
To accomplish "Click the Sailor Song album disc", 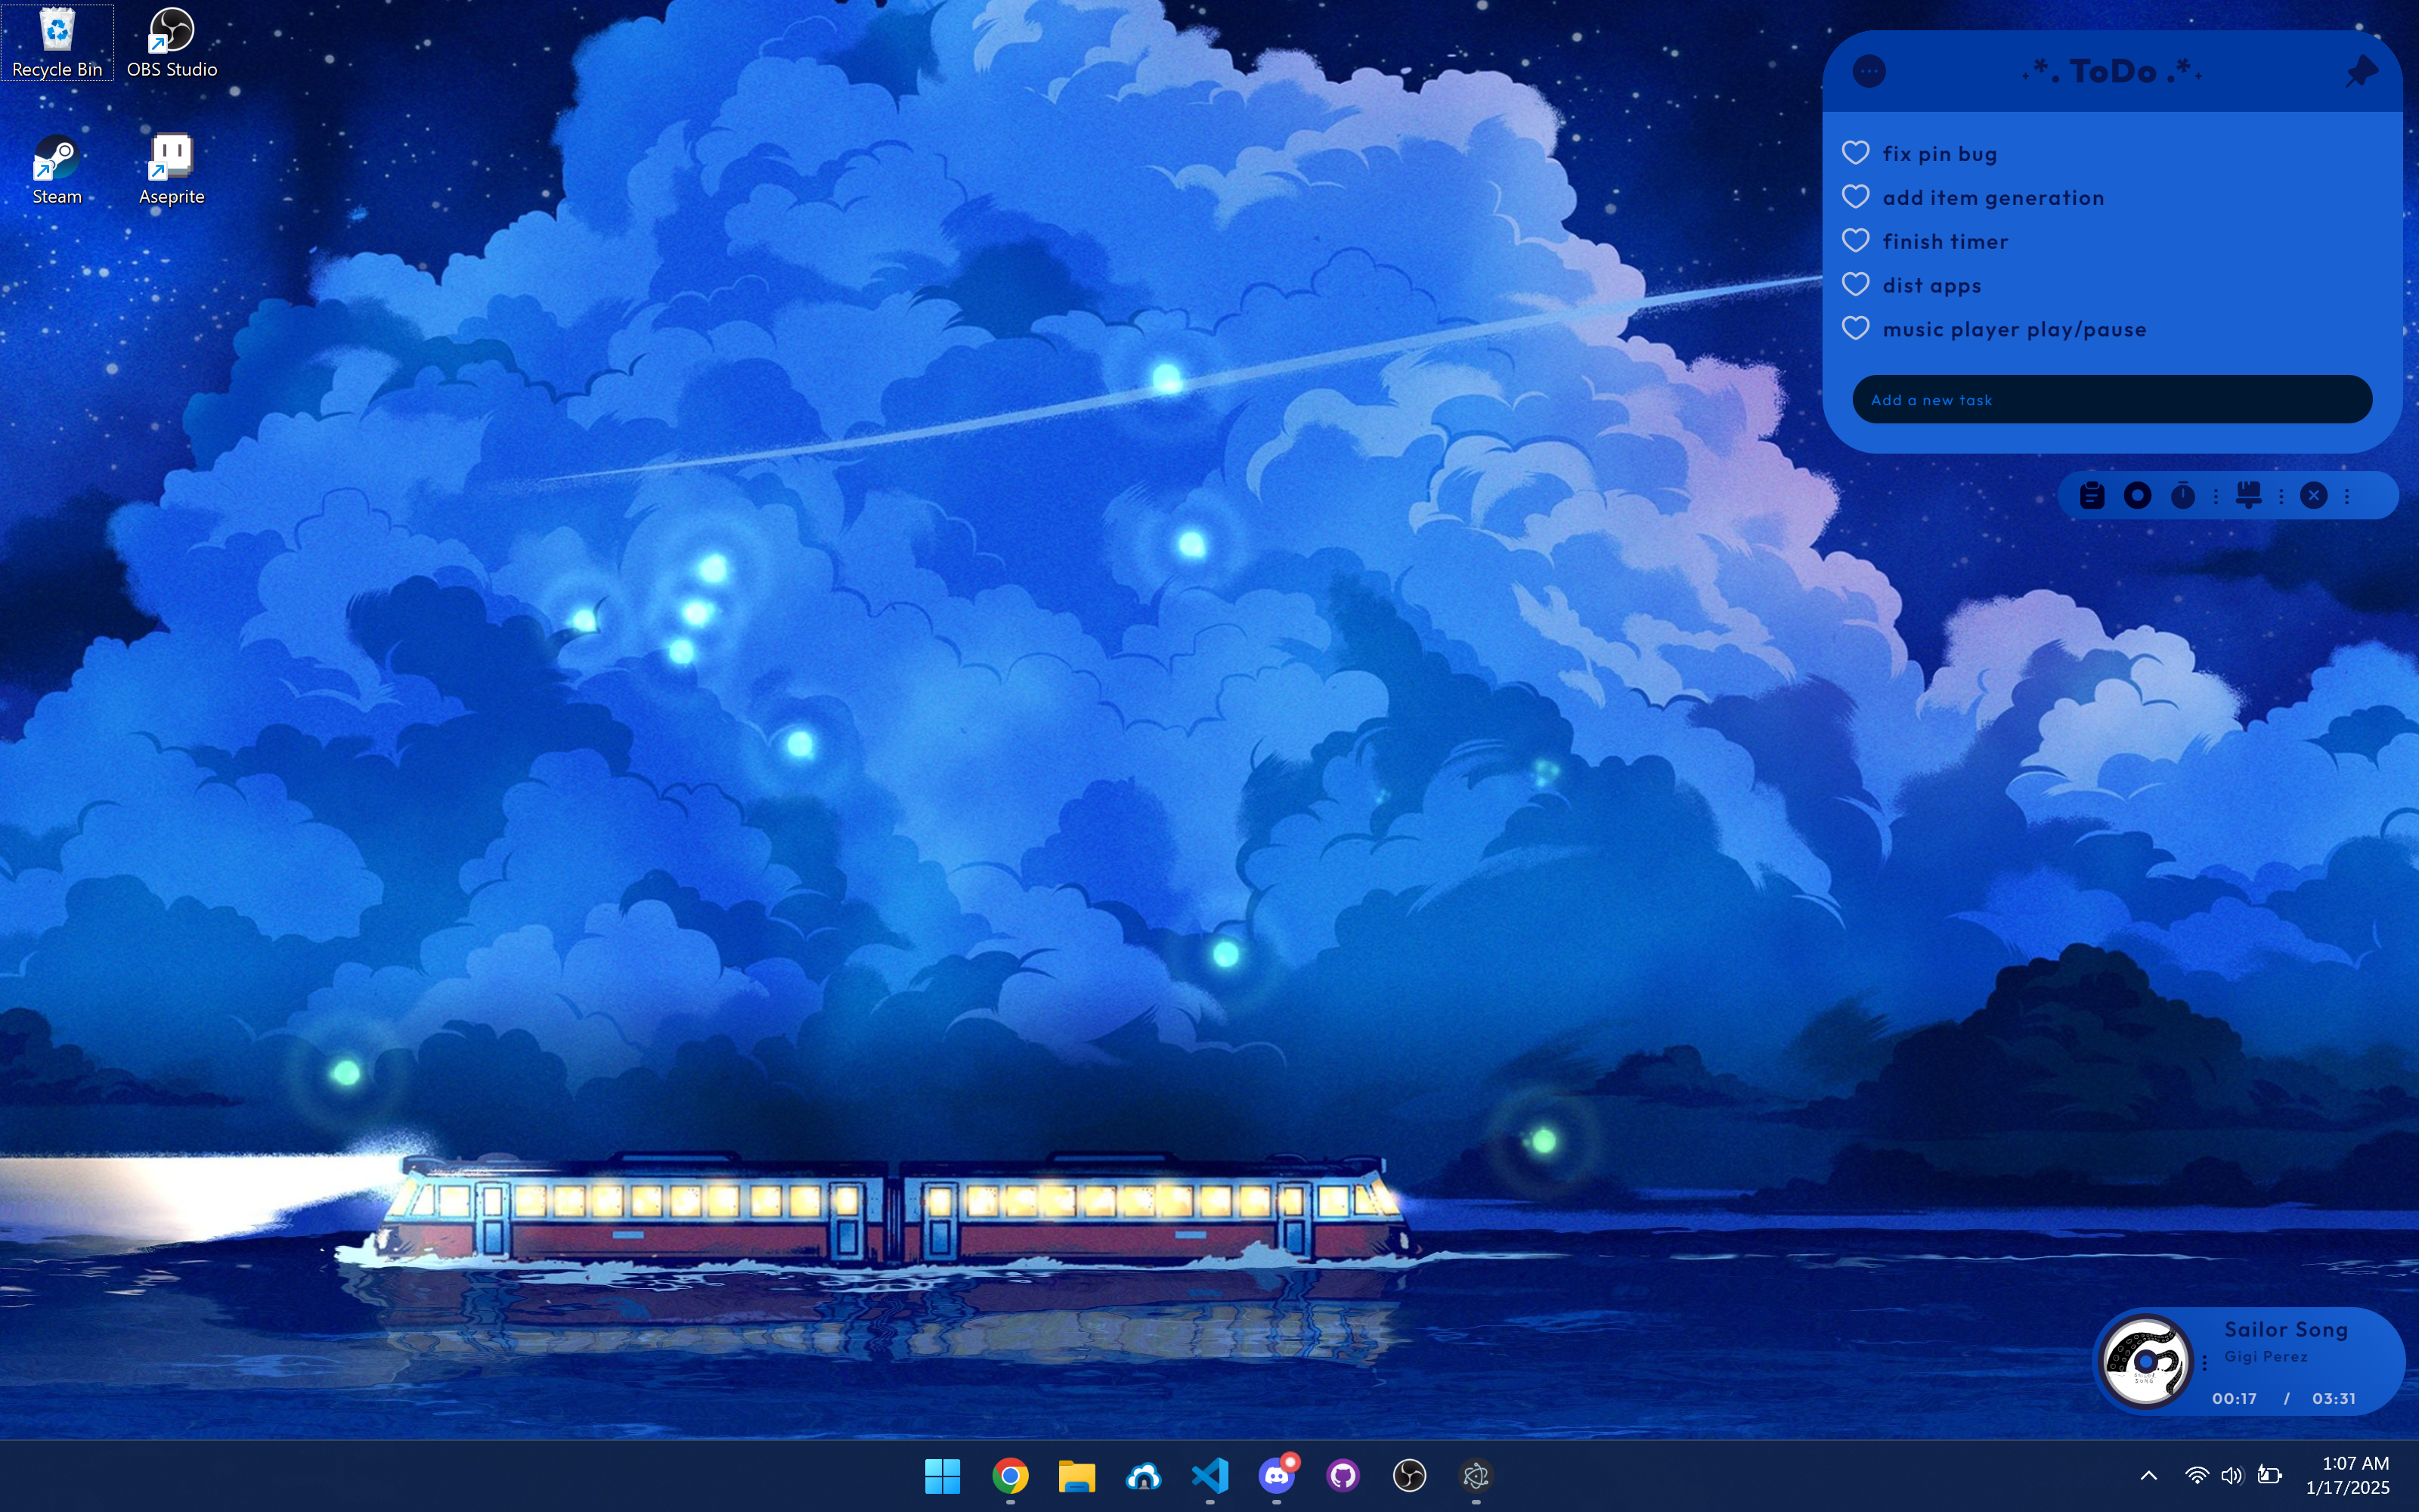I will pos(2146,1361).
